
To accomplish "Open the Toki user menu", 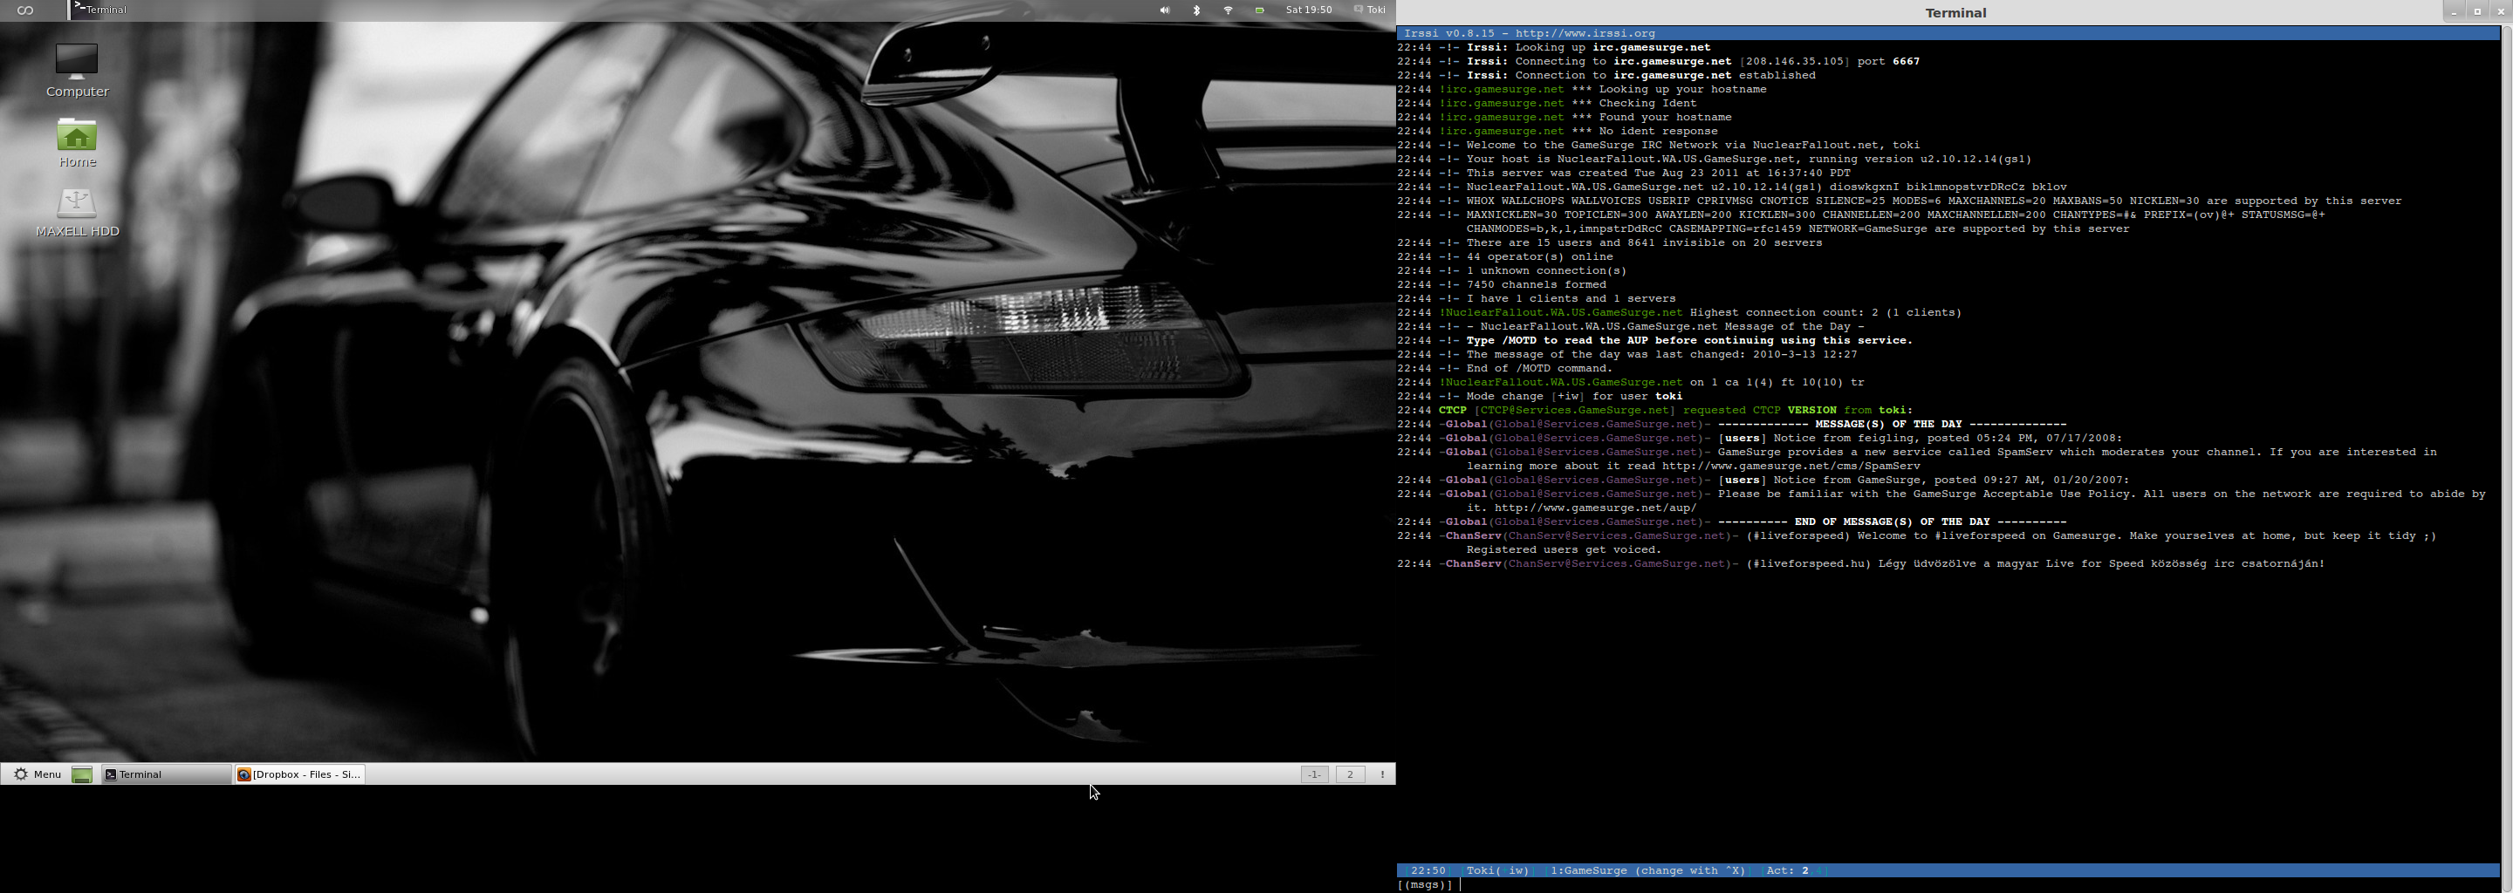I will tap(1370, 10).
